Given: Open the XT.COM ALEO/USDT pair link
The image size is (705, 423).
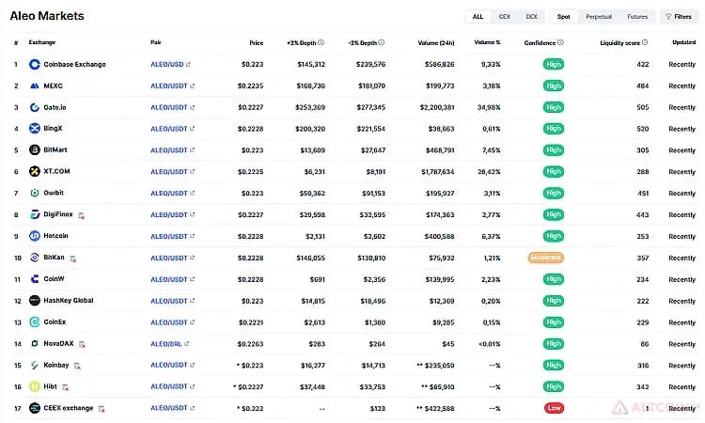Looking at the screenshot, I should (173, 172).
